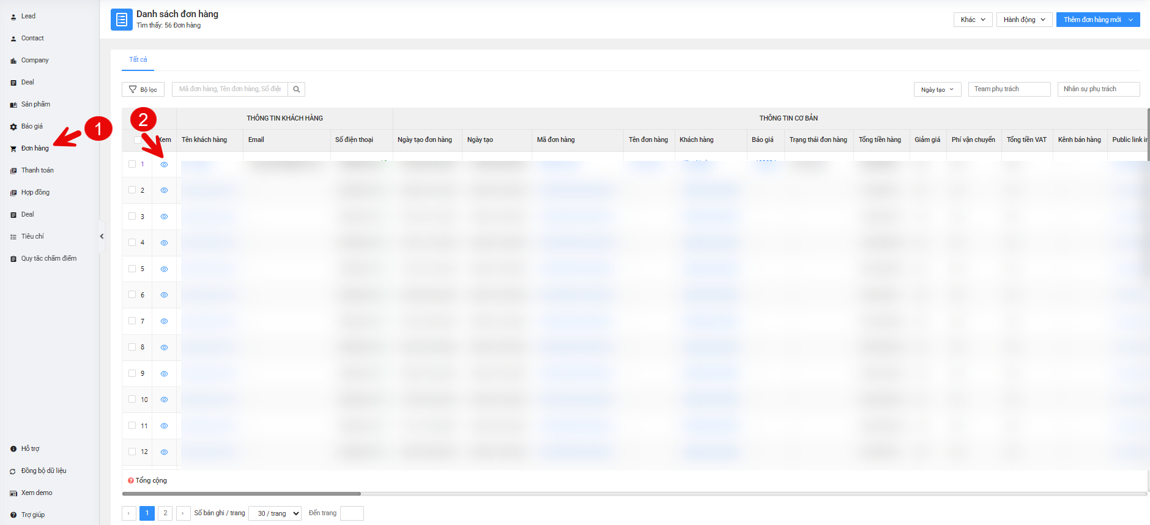
Task: Select page 1 in pagination
Action: (147, 513)
